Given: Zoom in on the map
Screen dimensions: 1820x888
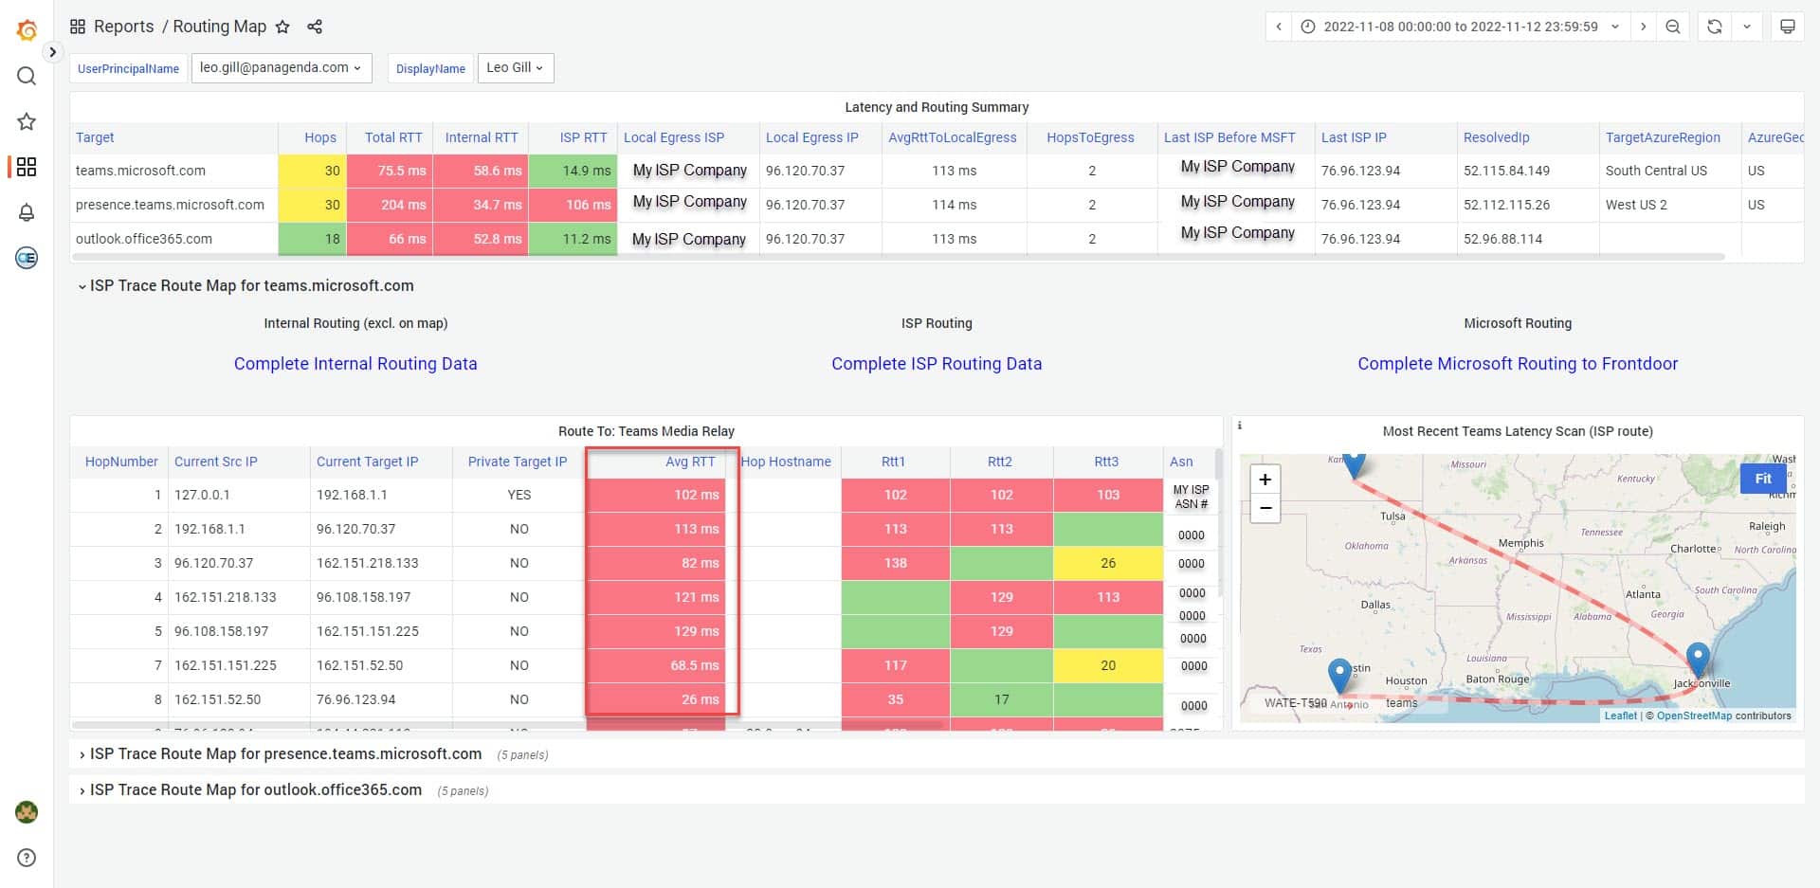Looking at the screenshot, I should pyautogui.click(x=1265, y=480).
